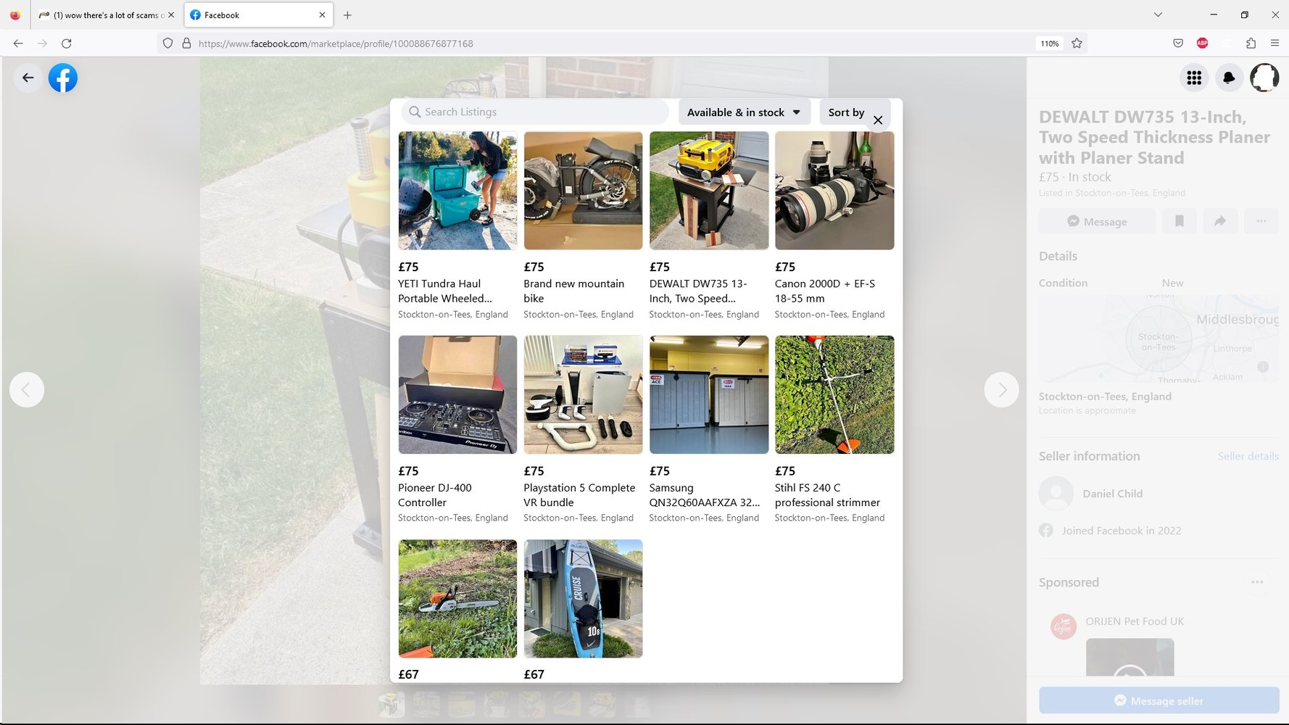The width and height of the screenshot is (1289, 725).
Task: Click the back arrow next to Facebook logo
Action: 28,78
